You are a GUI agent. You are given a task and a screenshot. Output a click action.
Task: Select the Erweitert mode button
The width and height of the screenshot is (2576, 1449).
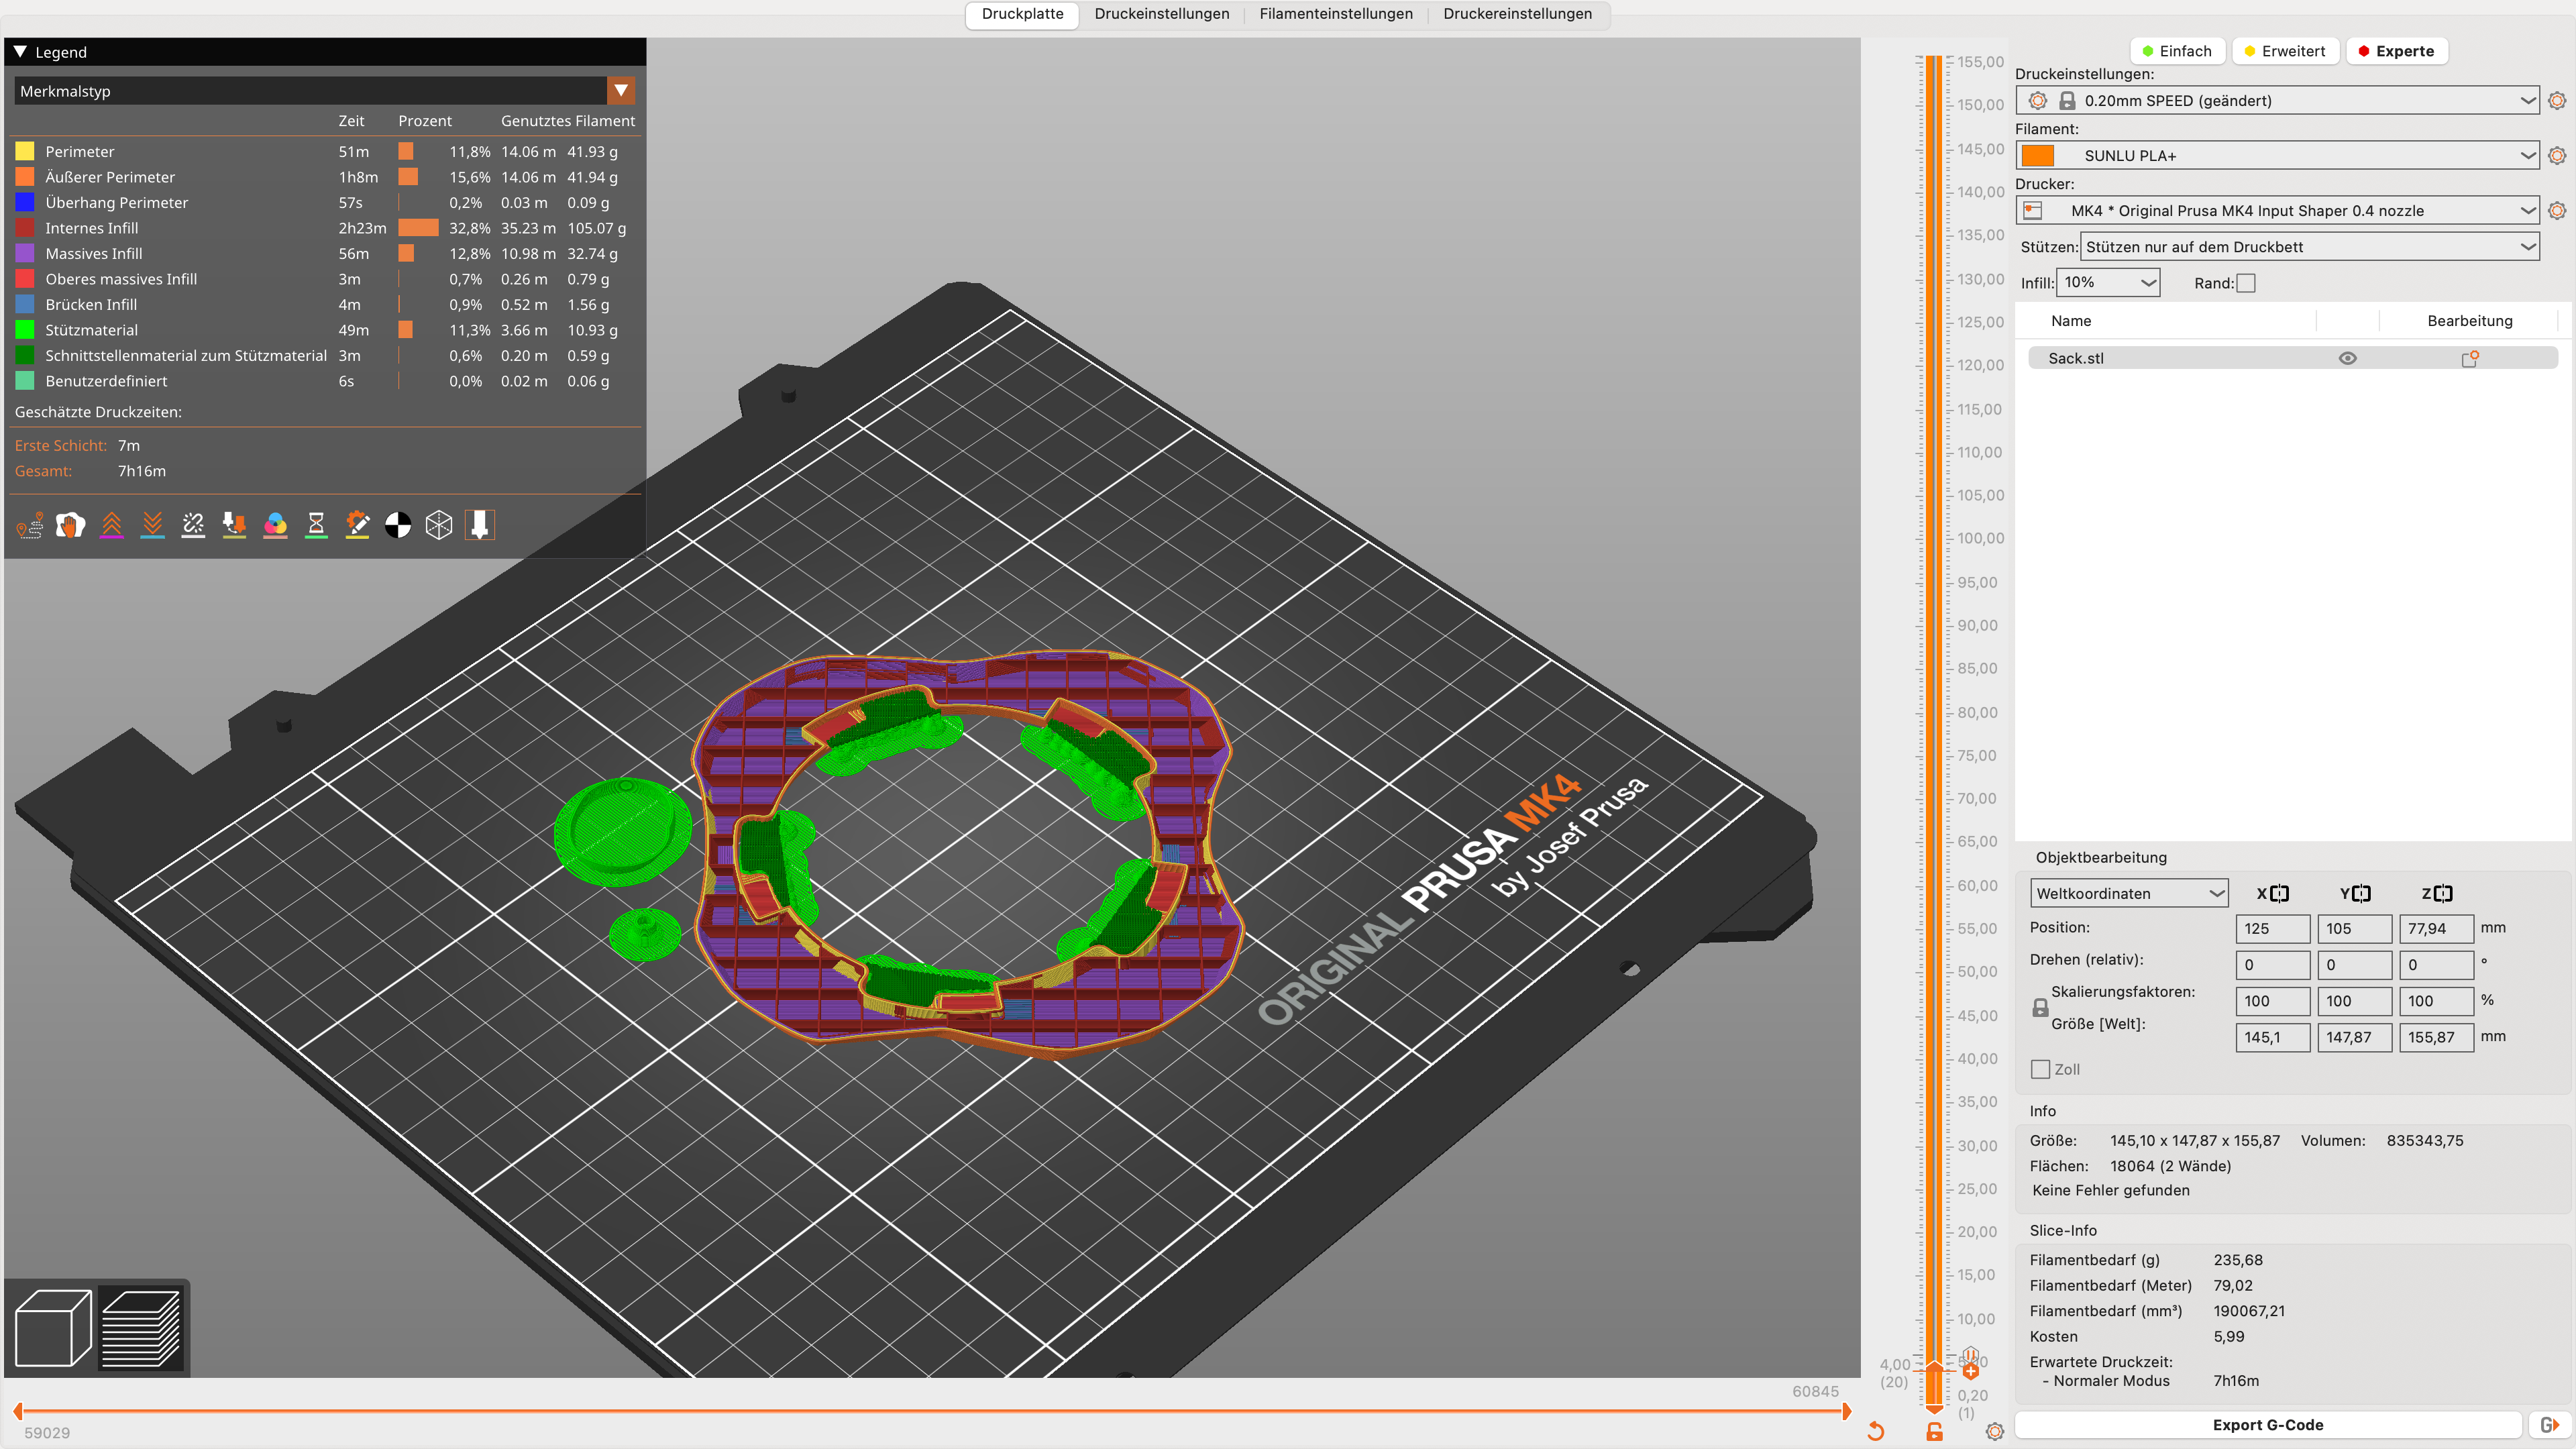[x=2285, y=51]
